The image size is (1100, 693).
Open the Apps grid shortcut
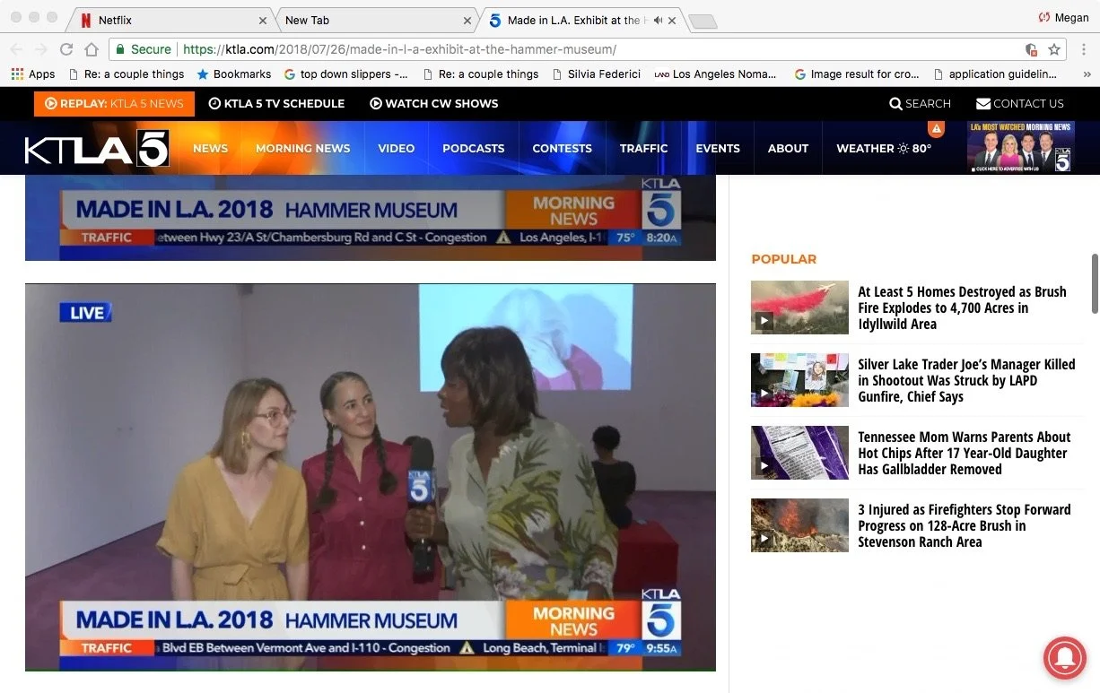tap(33, 74)
